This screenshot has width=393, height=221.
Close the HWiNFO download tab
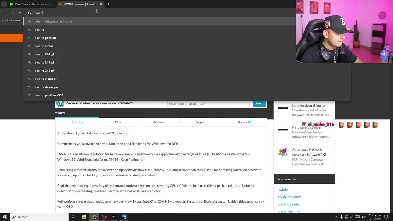[101, 4]
